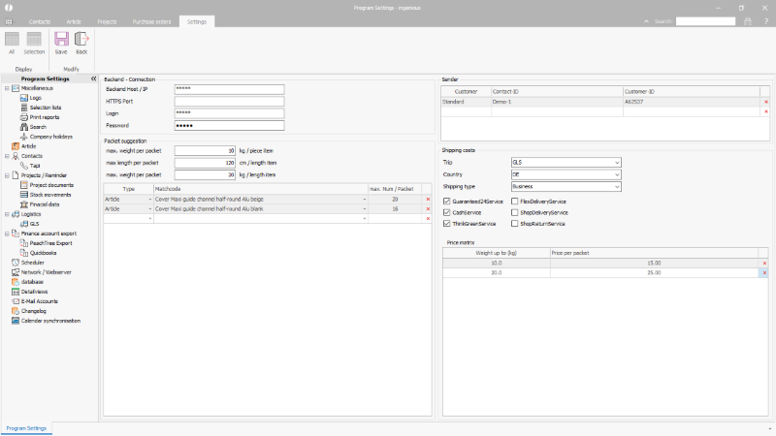
Task: Delete the Alu blank matchcode row
Action: (x=428, y=209)
